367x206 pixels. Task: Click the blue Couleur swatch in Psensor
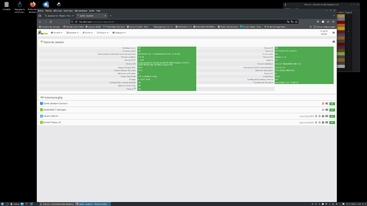coord(341,20)
